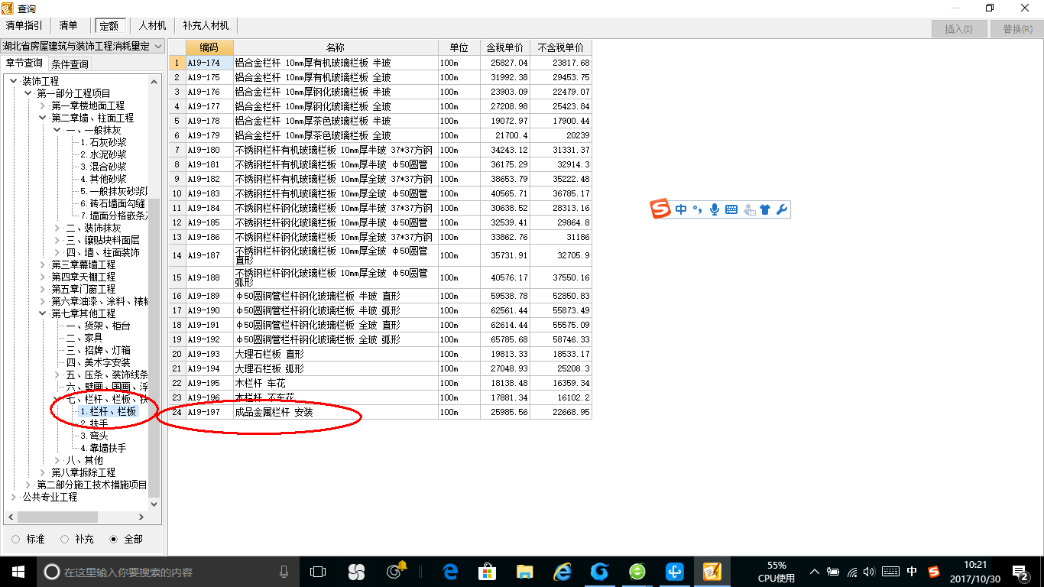Collapse the 第二章墙、柱面工程 node

coord(43,118)
